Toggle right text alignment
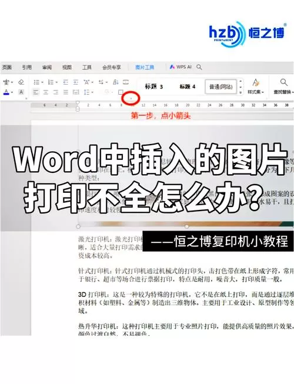The width and height of the screenshot is (294, 384). coord(56,92)
